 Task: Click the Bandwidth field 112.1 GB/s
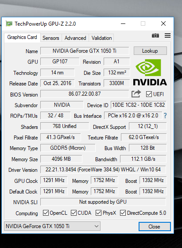point(143,159)
